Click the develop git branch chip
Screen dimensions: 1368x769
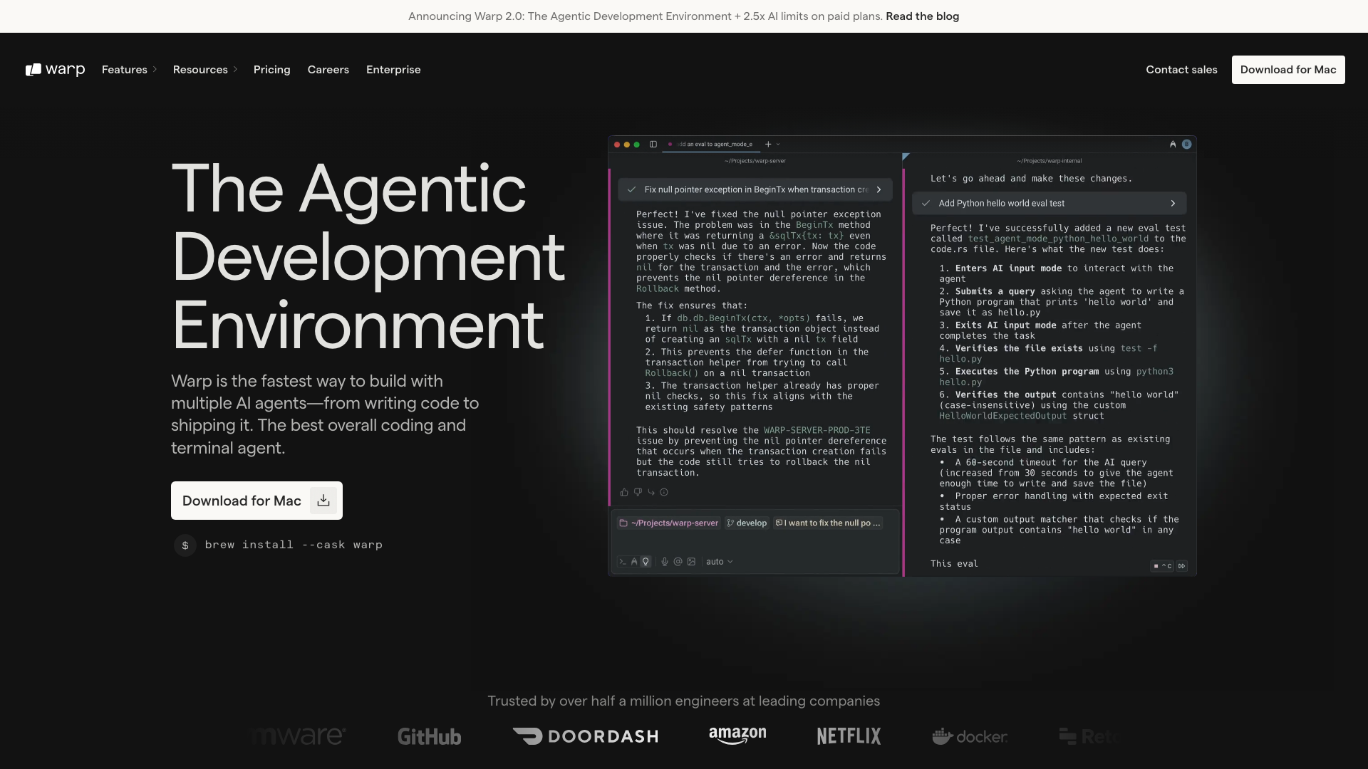pos(747,523)
